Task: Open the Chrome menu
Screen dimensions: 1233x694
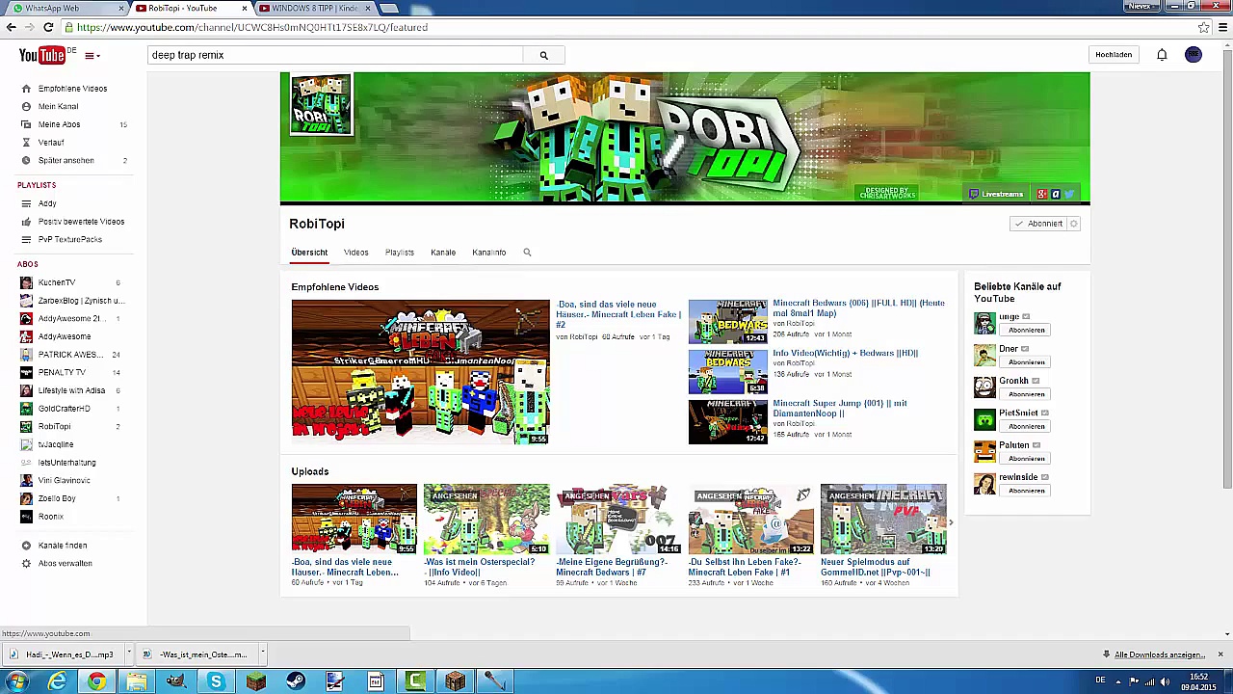Action: pos(1223,27)
